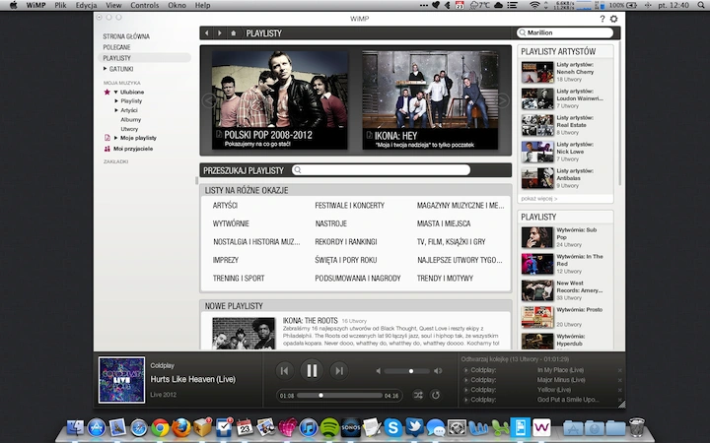Image resolution: width=710 pixels, height=443 pixels.
Task: Open Spotlight search in the menu bar
Action: (x=701, y=6)
